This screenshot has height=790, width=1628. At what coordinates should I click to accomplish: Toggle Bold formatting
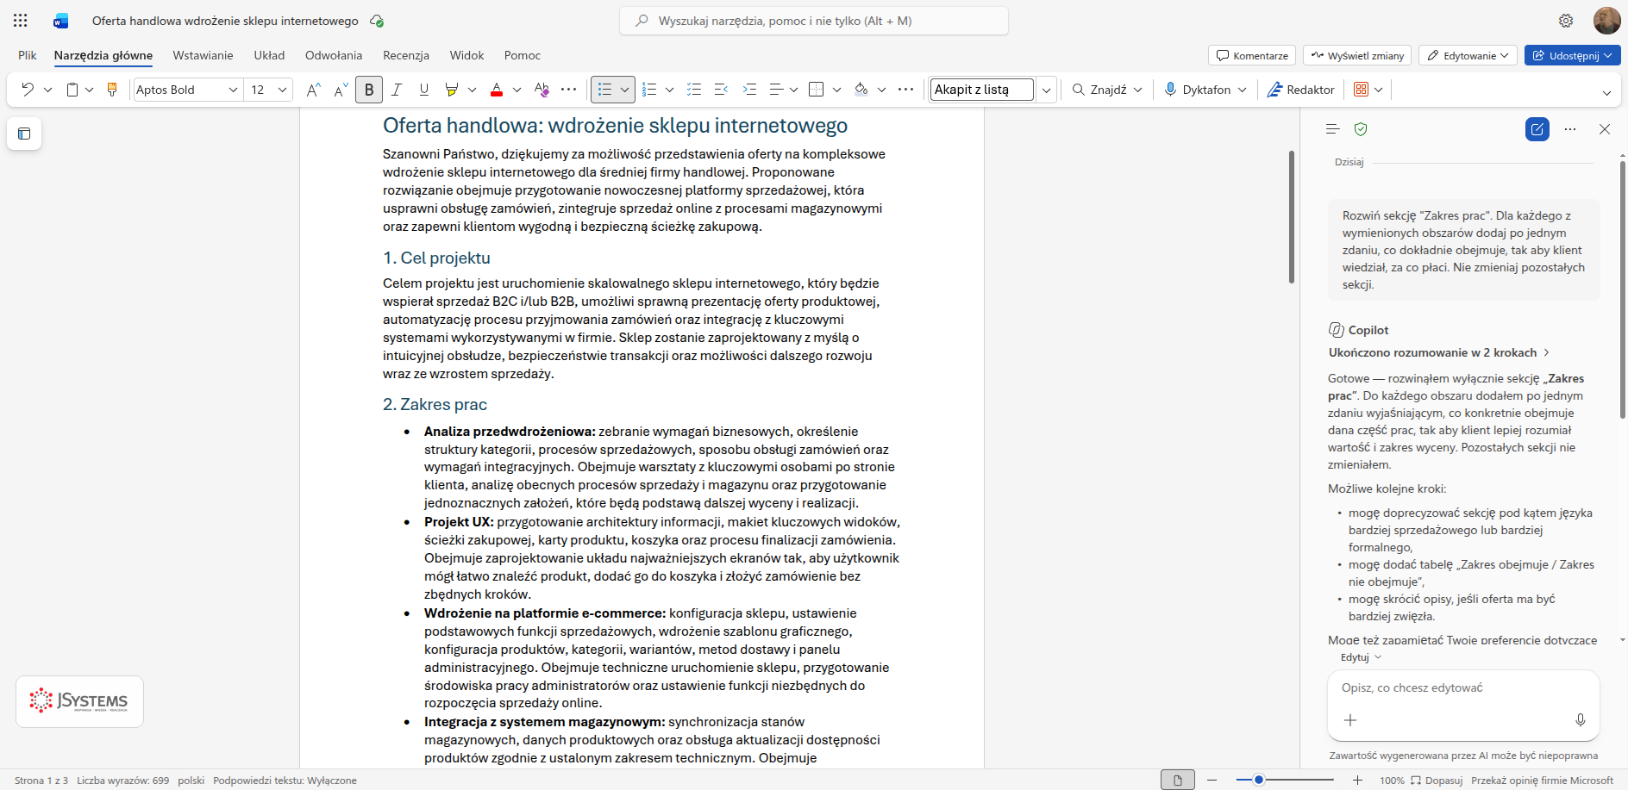pos(369,90)
